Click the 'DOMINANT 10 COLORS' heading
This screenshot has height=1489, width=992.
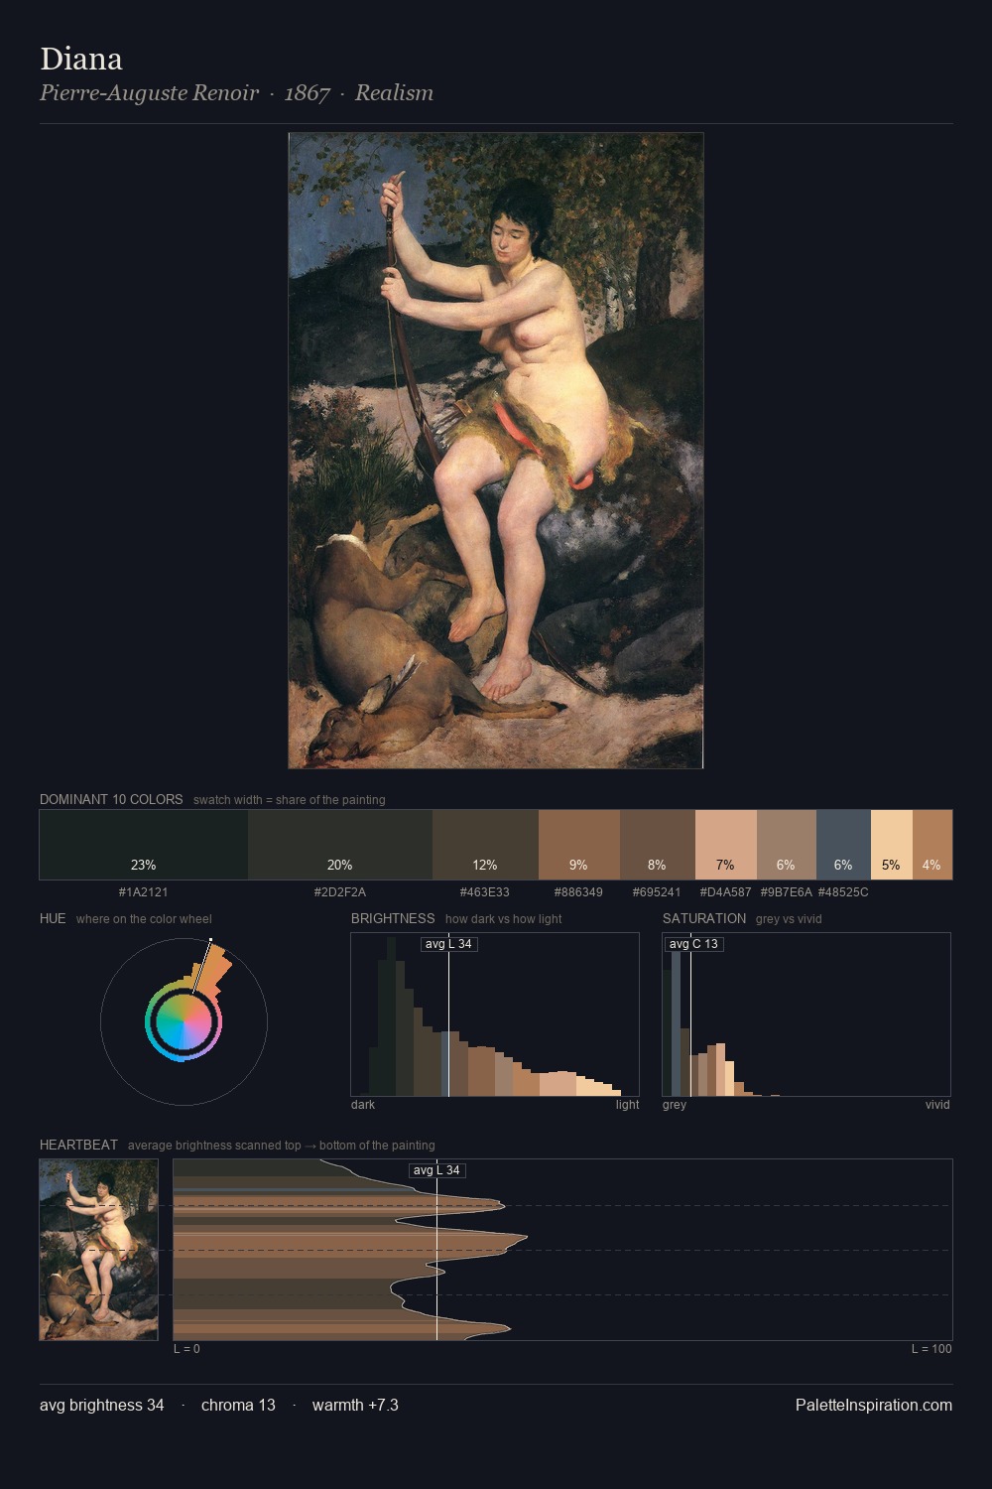[111, 799]
